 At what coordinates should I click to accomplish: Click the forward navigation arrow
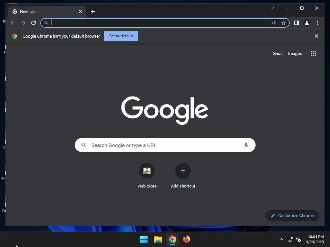(x=23, y=23)
